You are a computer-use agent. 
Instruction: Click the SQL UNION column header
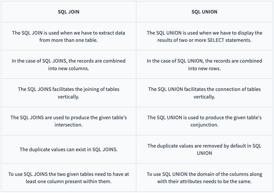click(204, 12)
